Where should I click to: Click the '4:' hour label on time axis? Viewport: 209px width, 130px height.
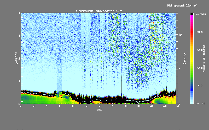tap(47, 106)
